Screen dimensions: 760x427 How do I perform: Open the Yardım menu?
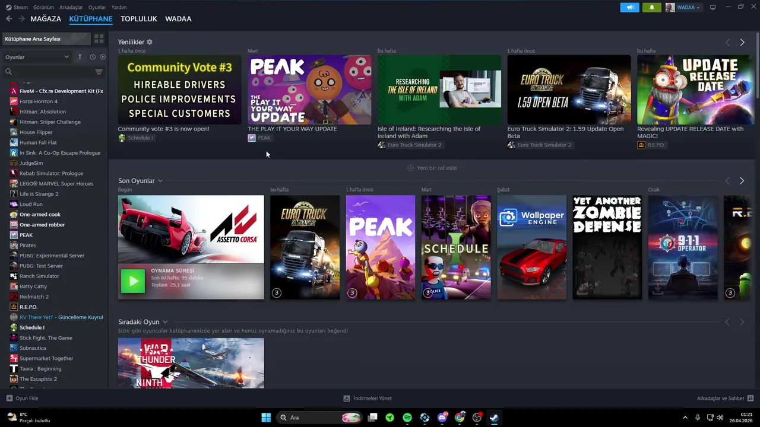click(119, 7)
